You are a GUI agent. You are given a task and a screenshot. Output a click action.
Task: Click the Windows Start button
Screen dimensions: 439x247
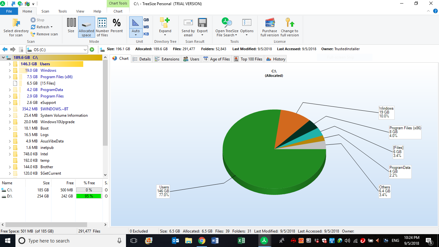[x=7, y=241]
